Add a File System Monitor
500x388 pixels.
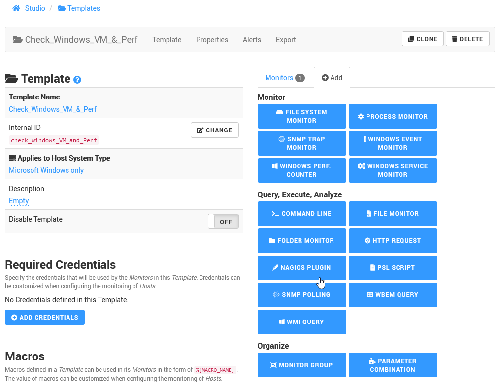click(301, 116)
